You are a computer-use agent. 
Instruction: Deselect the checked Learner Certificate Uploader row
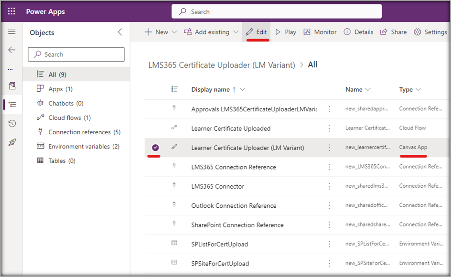coord(155,148)
